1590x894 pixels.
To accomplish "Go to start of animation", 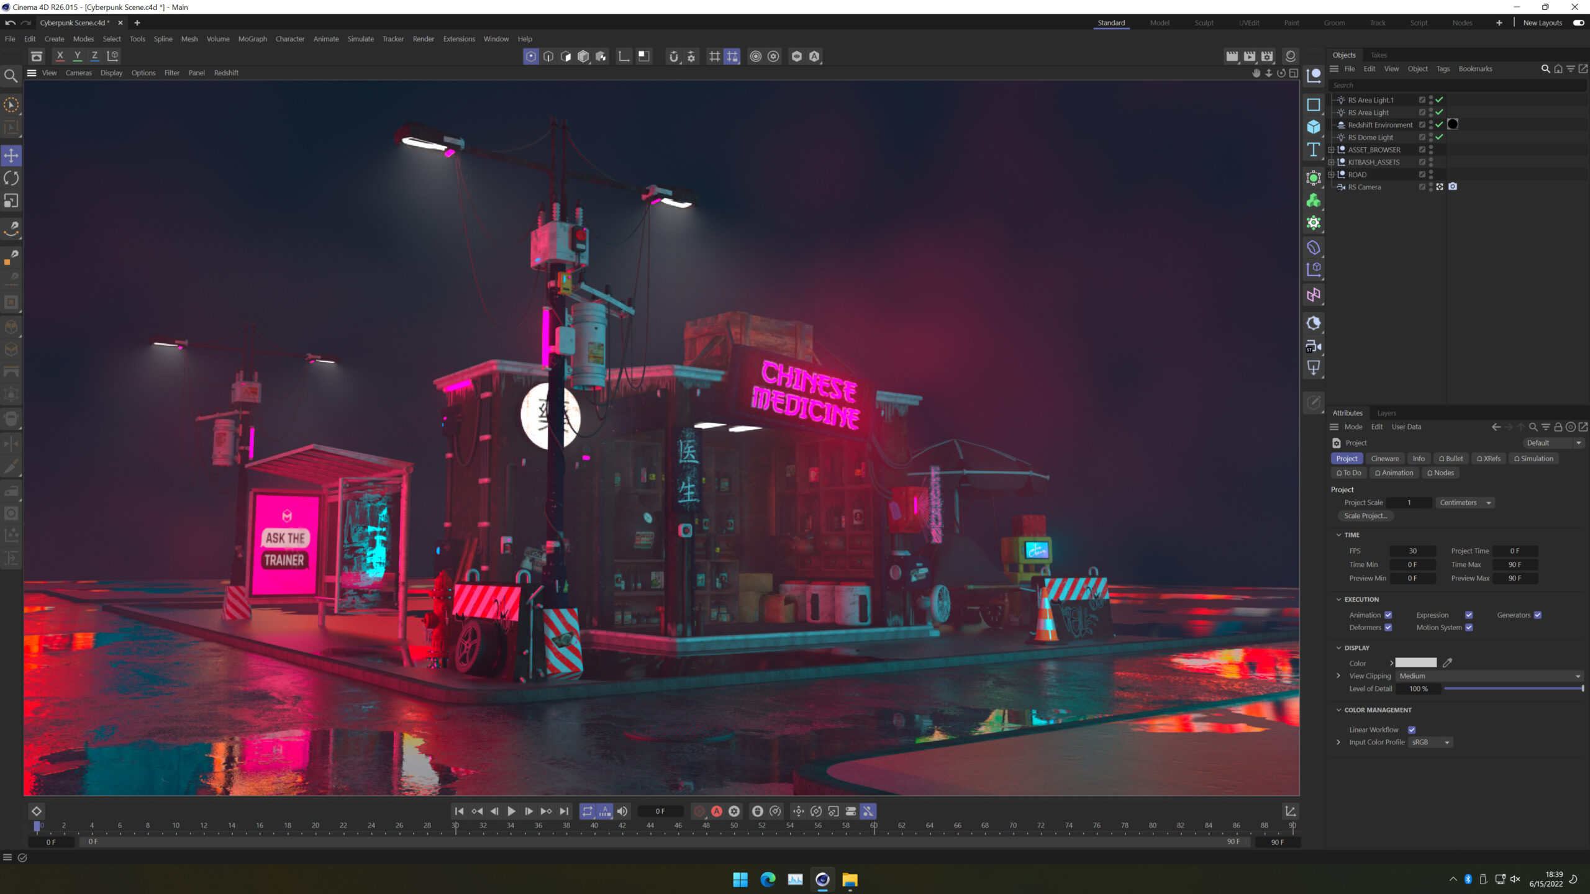I will tap(459, 811).
